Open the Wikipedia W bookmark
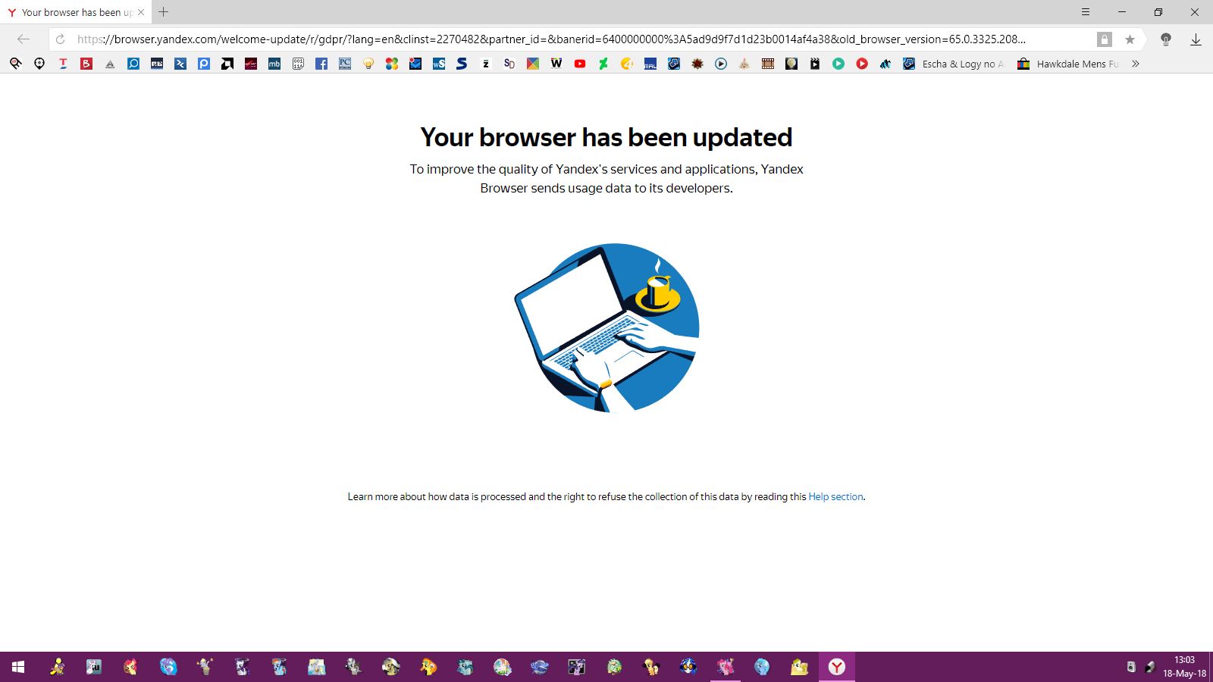This screenshot has width=1213, height=682. [556, 64]
